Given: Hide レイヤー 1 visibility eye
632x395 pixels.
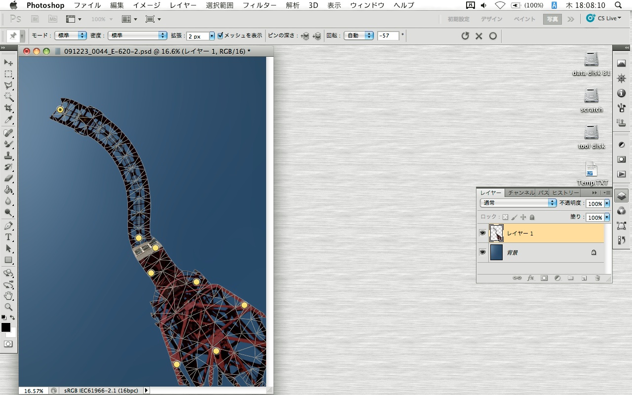Looking at the screenshot, I should pos(482,233).
